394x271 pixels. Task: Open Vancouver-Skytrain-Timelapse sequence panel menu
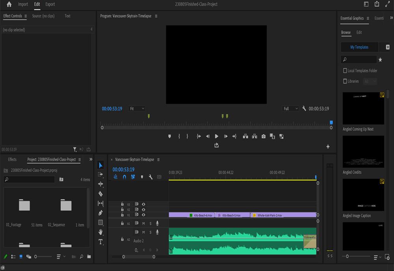[158, 159]
